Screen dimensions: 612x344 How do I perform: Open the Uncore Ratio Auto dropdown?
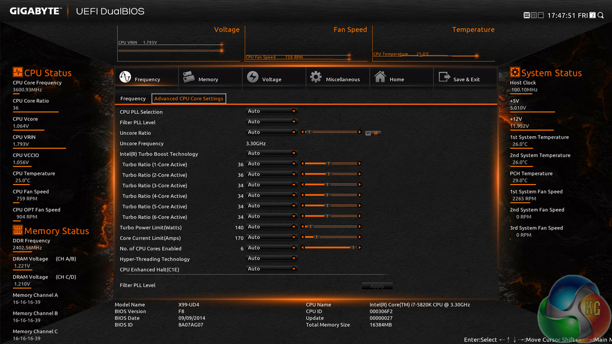coord(271,132)
